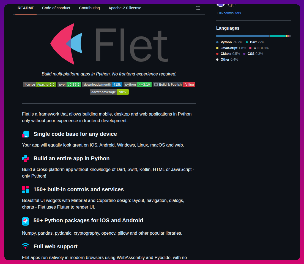Open the Contributing tab

coord(89,8)
